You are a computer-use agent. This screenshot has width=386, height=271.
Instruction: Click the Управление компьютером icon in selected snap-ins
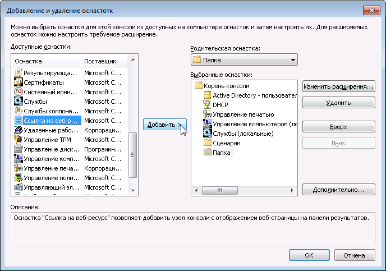pos(207,124)
